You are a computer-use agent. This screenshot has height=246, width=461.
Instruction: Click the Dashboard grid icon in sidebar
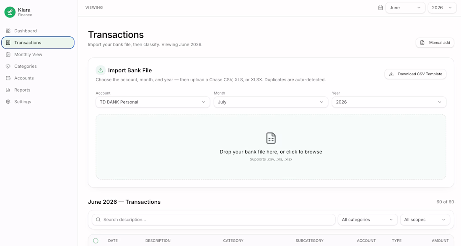(8, 31)
